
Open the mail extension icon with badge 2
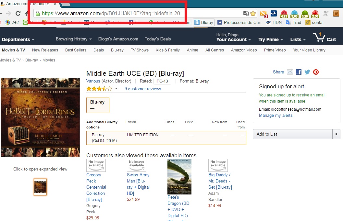coord(264,14)
